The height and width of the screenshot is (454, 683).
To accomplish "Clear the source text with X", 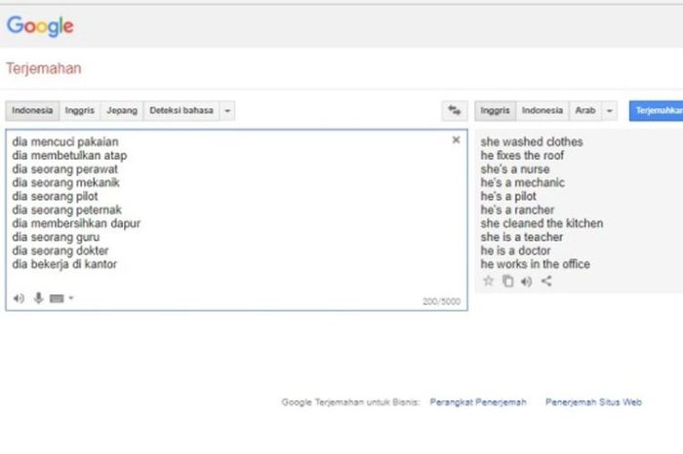I will coord(456,139).
